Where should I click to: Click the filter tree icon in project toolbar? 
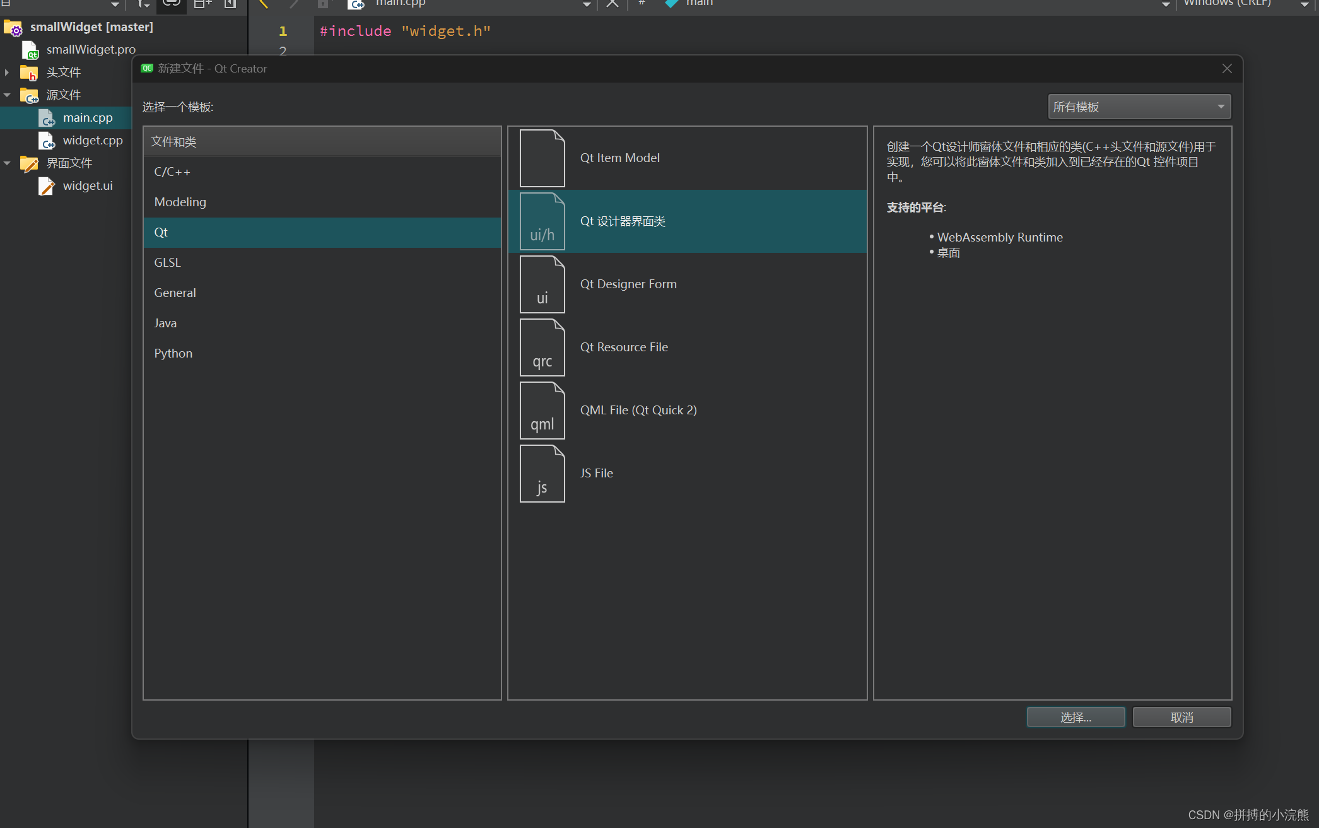[144, 3]
